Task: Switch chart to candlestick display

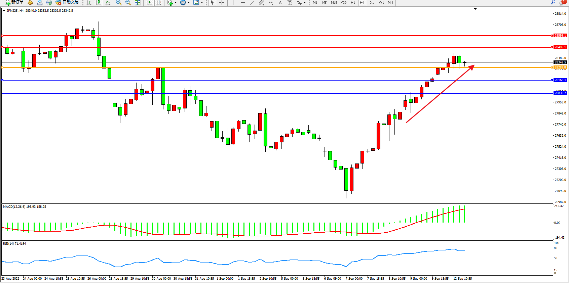Action: tap(98, 3)
